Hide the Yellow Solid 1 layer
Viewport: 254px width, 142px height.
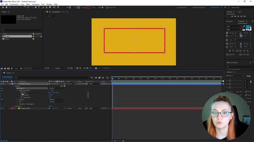click(2, 108)
